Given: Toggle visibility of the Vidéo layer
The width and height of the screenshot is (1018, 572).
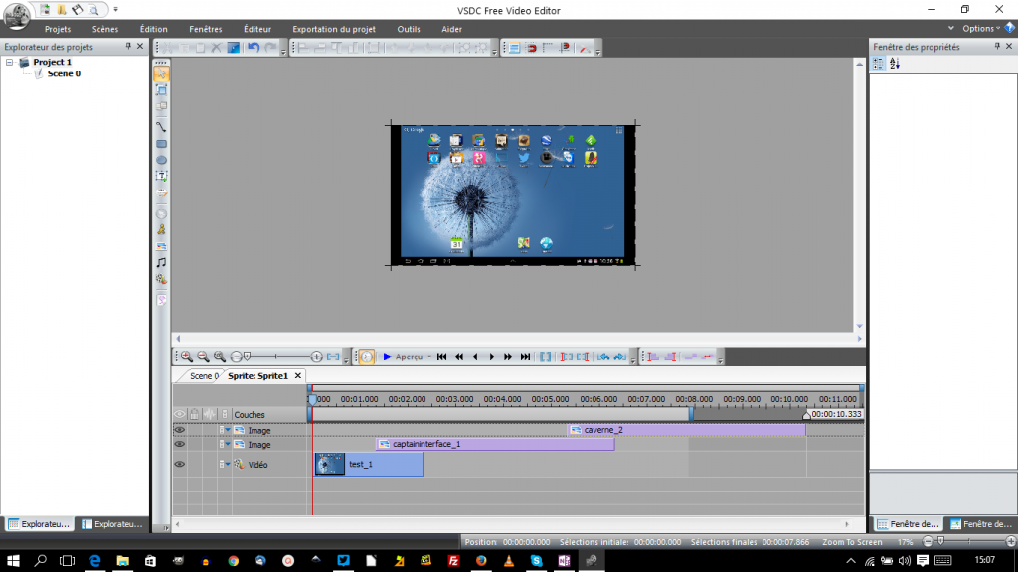Looking at the screenshot, I should pyautogui.click(x=180, y=464).
